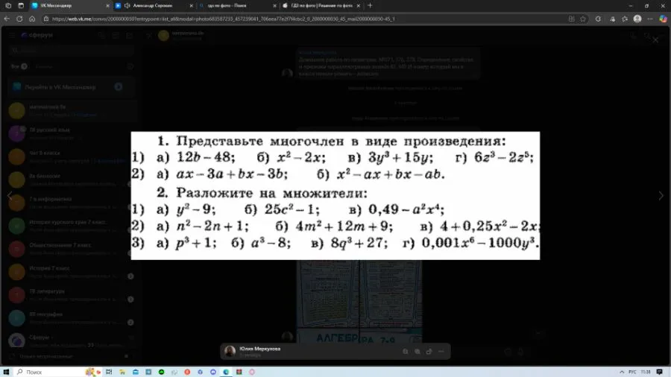Viewport: 671px width, 377px height.
Task: Open the tab actions menu icon
Action: coord(21,5)
